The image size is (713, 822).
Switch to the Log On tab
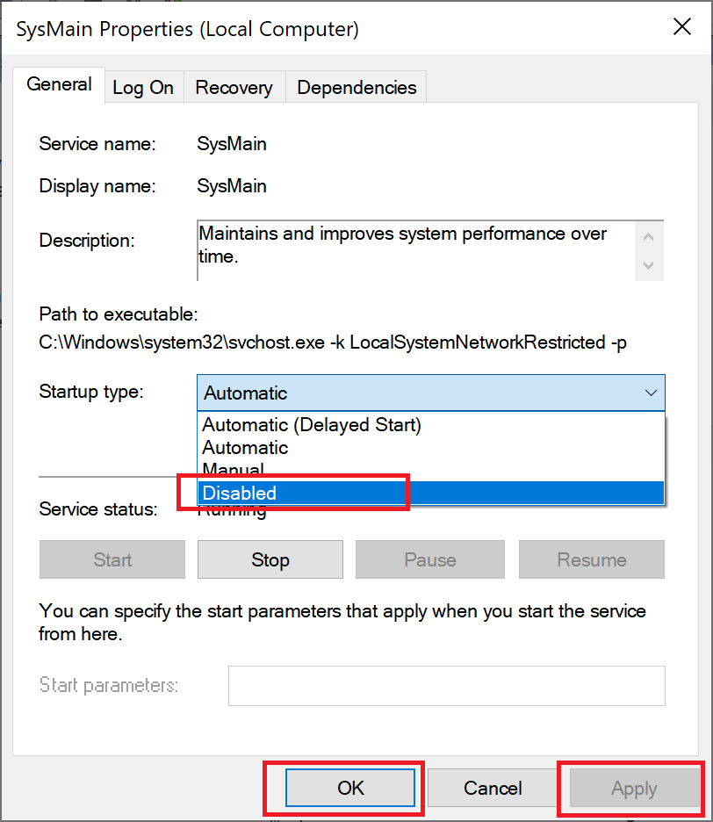pyautogui.click(x=142, y=87)
